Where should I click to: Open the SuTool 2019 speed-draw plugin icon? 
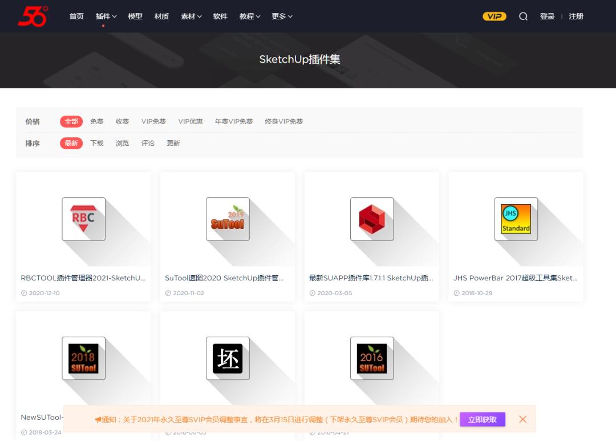pyautogui.click(x=228, y=219)
